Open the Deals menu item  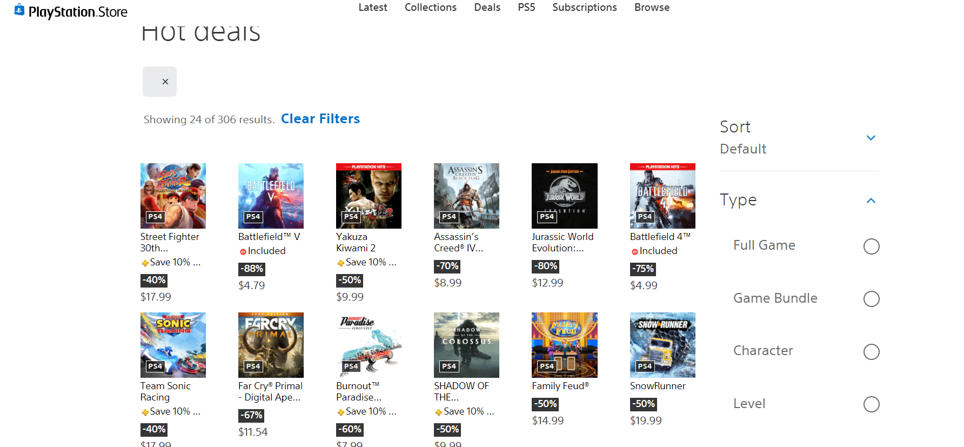pos(487,8)
